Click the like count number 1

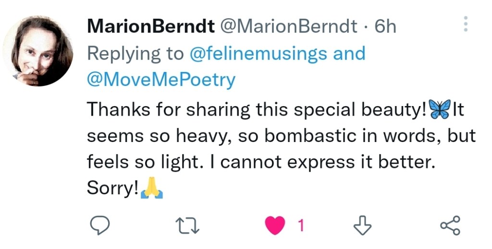pyautogui.click(x=301, y=225)
